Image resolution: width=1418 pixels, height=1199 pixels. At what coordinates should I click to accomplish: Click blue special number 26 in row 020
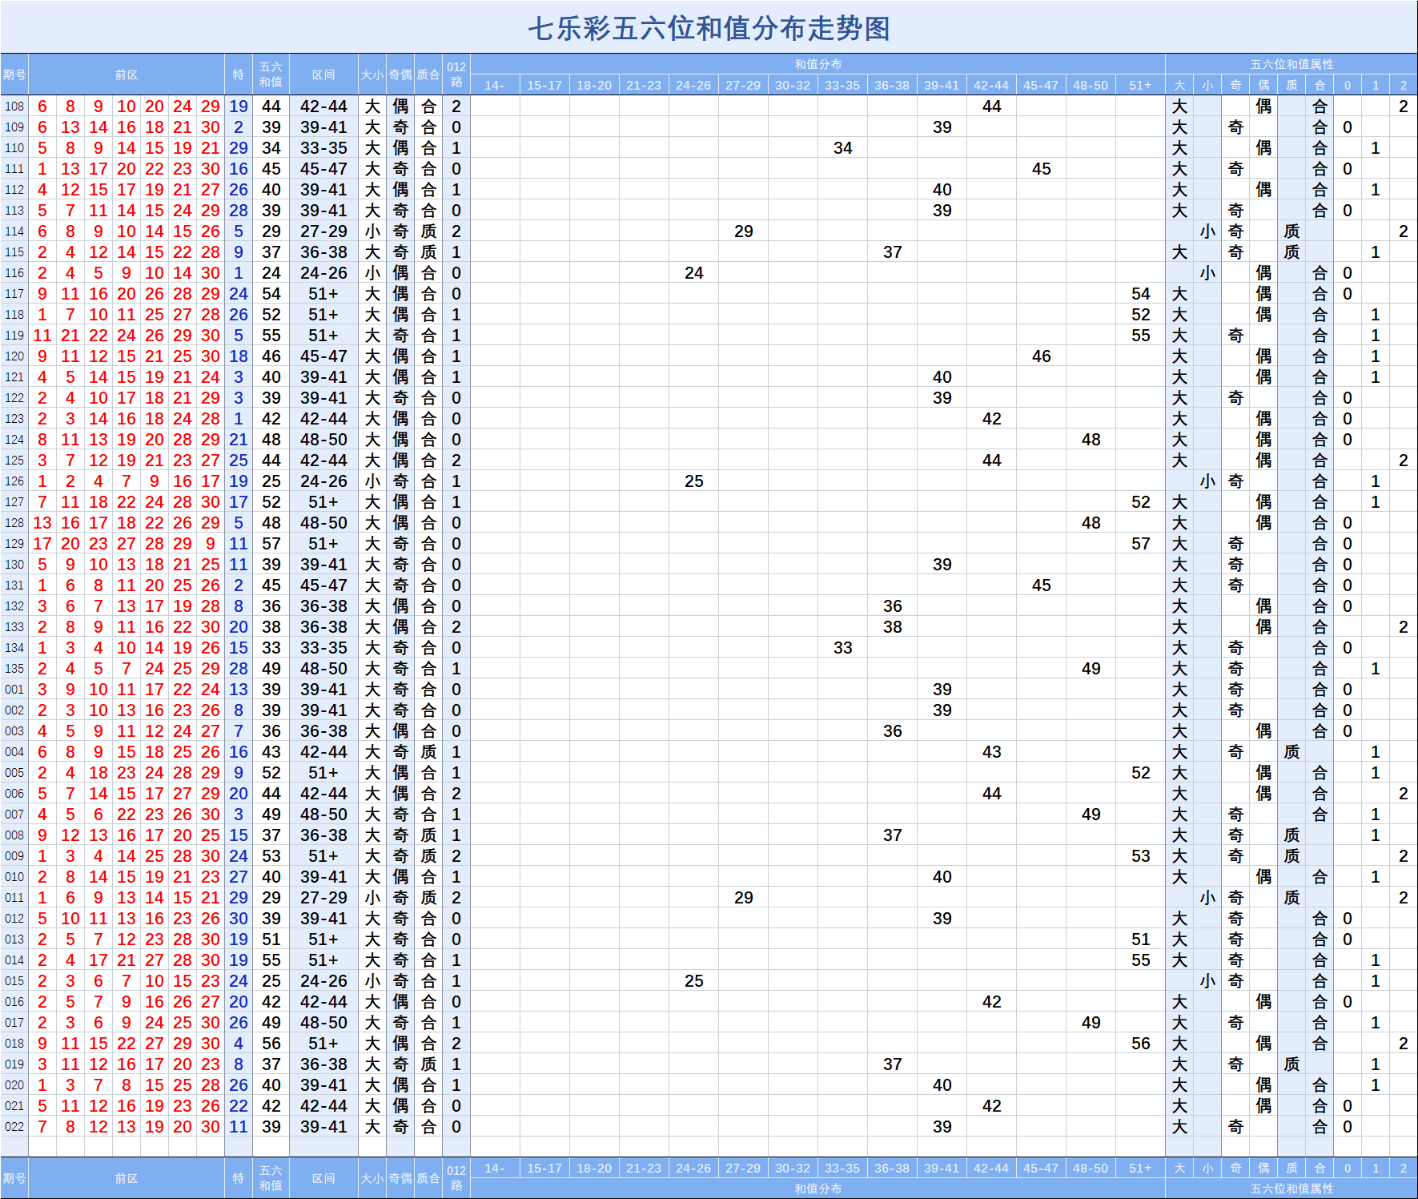point(239,1085)
